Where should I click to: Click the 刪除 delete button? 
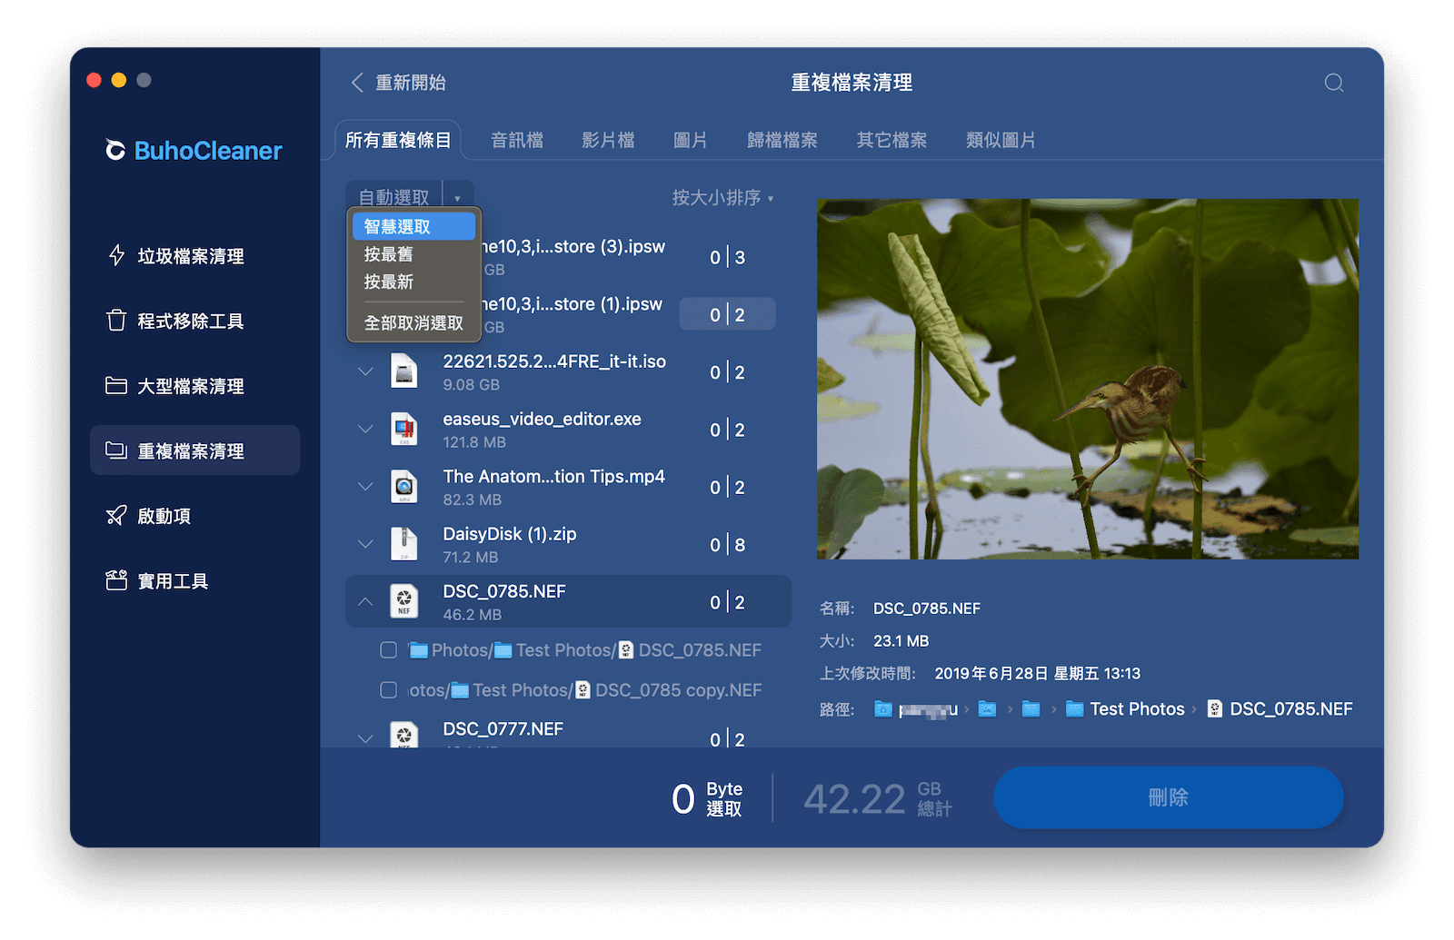point(1169,797)
